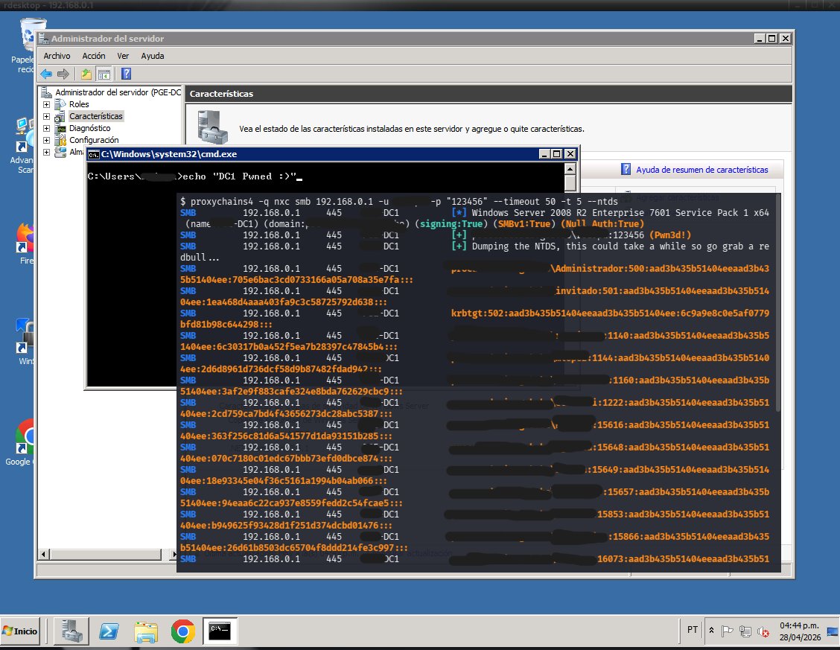Select the Firefox desktop shortcut
The image size is (840, 650).
pyautogui.click(x=25, y=244)
